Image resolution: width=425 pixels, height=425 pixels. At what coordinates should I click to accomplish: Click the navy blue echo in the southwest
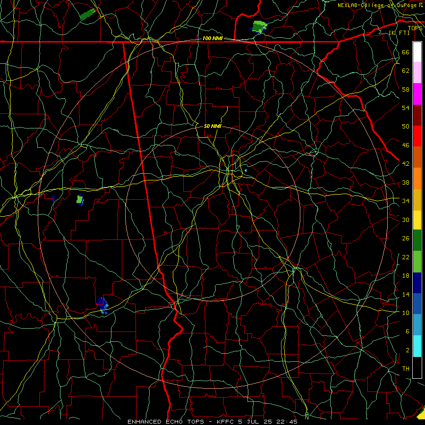(x=102, y=305)
